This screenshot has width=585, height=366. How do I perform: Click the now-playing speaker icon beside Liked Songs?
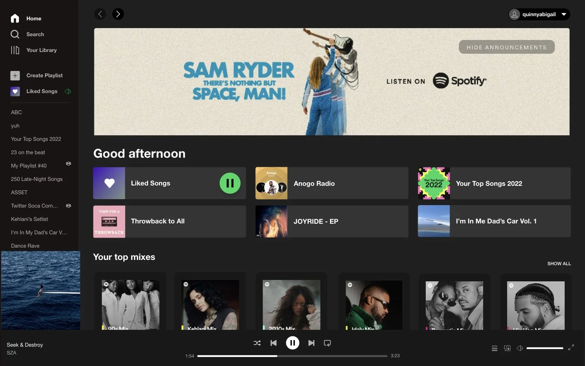[68, 91]
